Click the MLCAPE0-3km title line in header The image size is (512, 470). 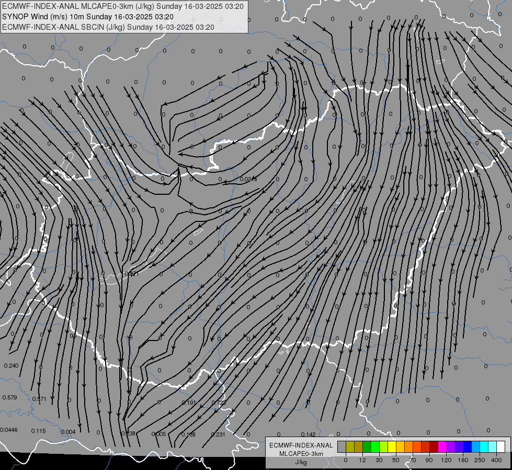tap(122, 6)
